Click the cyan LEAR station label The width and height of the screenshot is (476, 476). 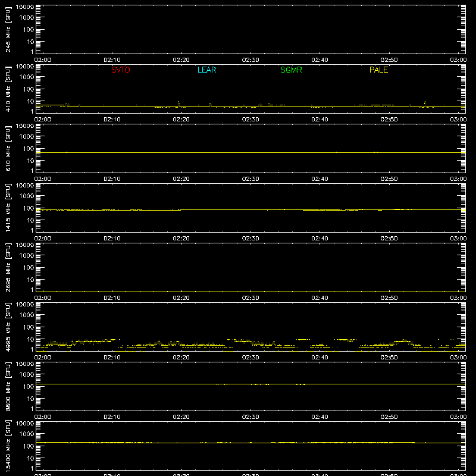point(206,70)
